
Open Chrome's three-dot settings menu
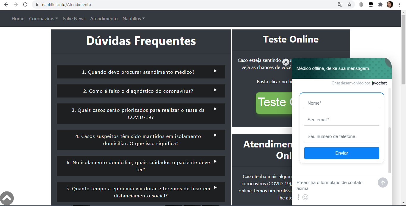399,5
